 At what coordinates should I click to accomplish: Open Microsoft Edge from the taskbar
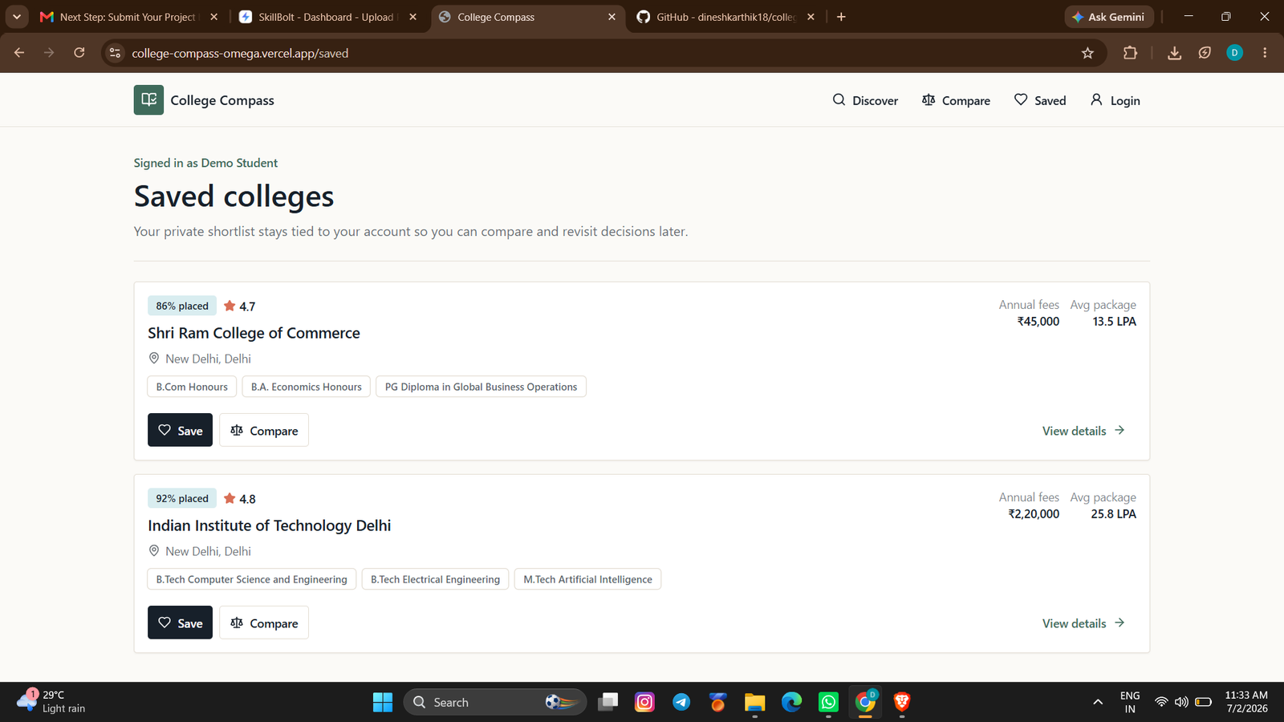pyautogui.click(x=791, y=702)
